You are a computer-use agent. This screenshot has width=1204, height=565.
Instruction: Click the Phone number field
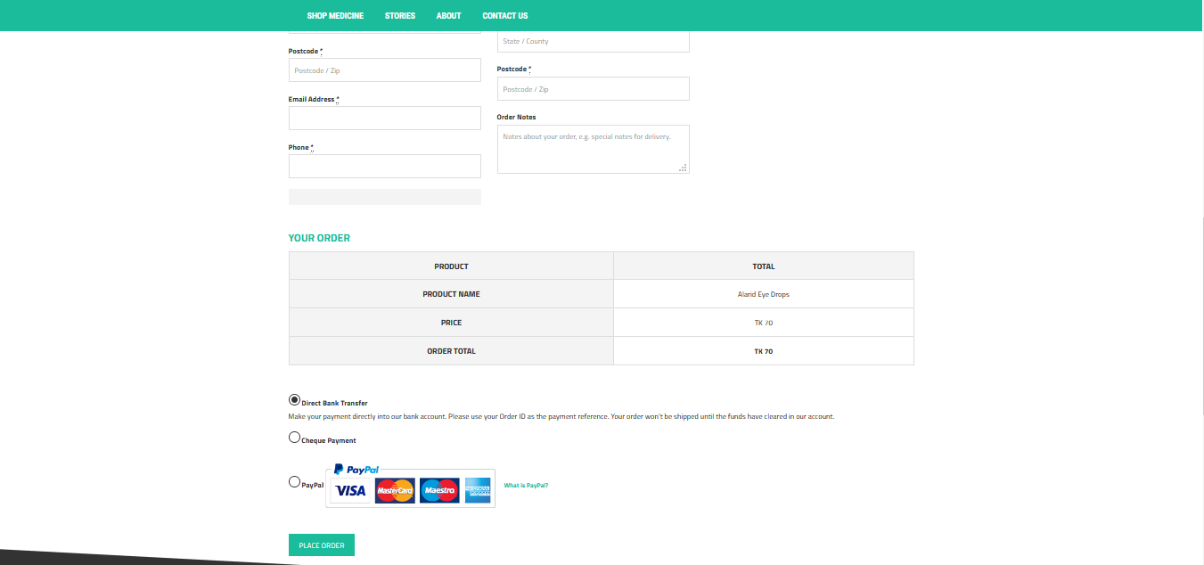pyautogui.click(x=384, y=166)
